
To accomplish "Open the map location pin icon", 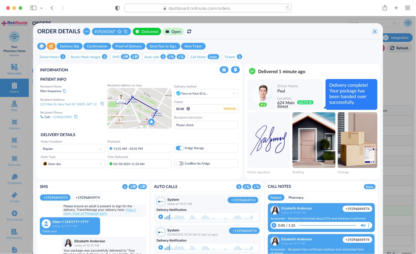I will [235, 70].
